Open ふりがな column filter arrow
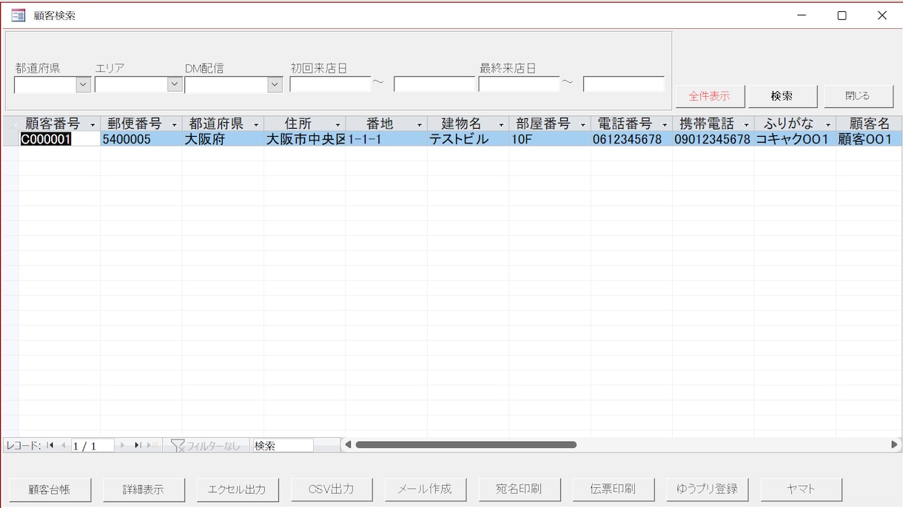Screen dimensions: 903x508 tap(828, 125)
